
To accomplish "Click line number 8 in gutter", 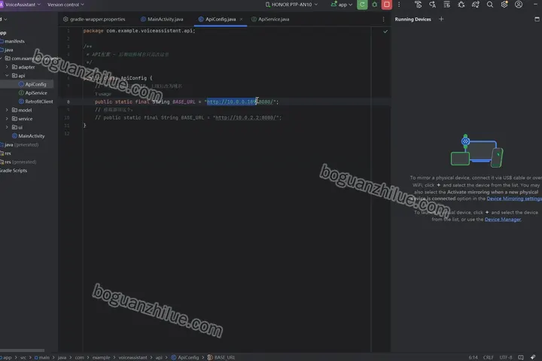I will pos(68,102).
